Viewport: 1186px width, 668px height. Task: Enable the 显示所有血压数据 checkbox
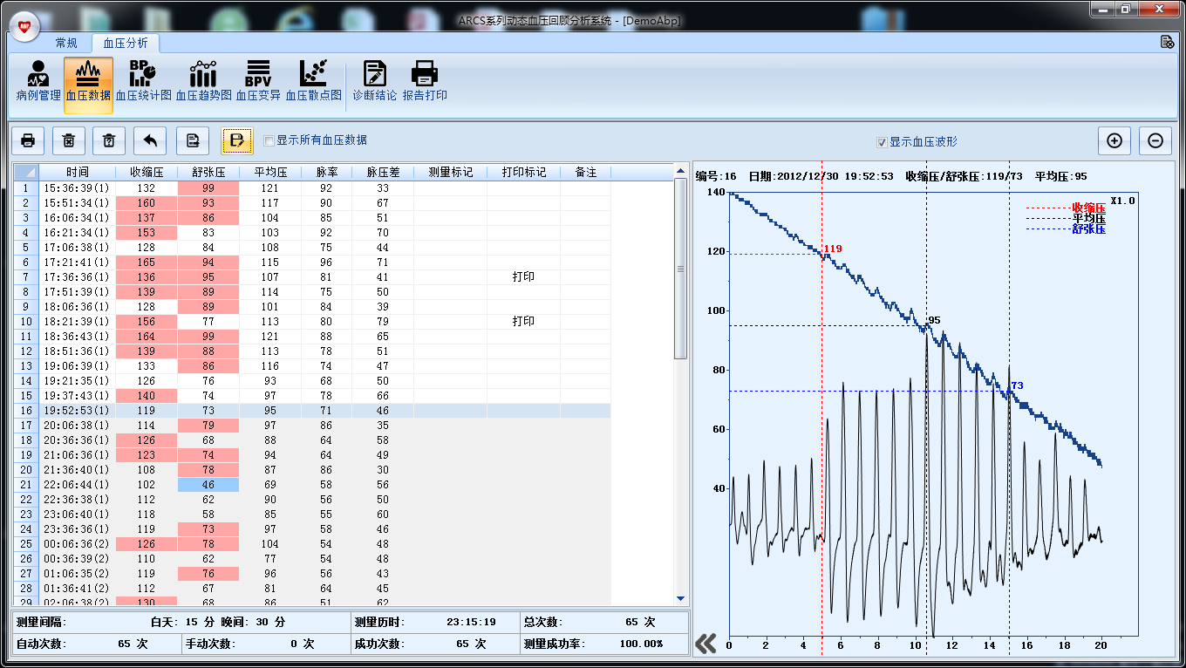coord(269,140)
